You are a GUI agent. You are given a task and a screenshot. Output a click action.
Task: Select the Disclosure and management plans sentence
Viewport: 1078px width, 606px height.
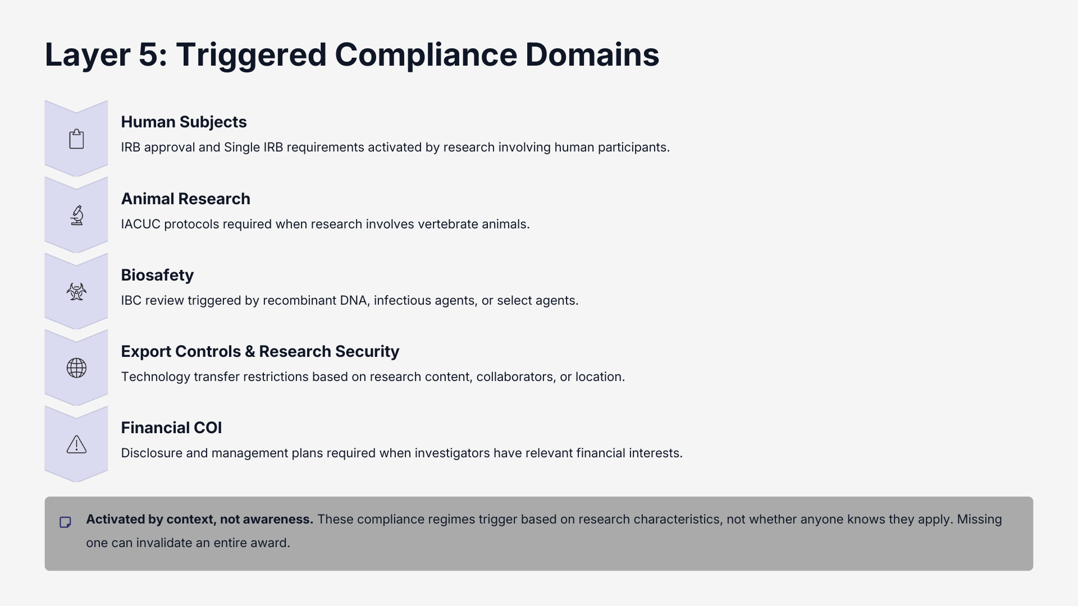[401, 453]
